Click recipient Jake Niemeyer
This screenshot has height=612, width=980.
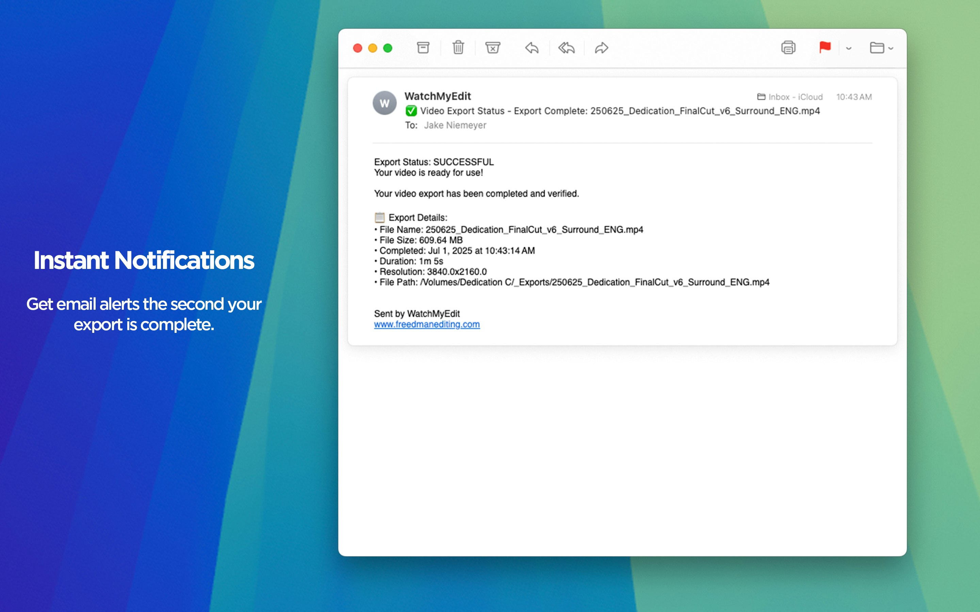click(455, 125)
